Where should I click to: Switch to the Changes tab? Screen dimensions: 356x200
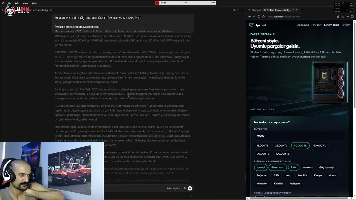(254, 10)
